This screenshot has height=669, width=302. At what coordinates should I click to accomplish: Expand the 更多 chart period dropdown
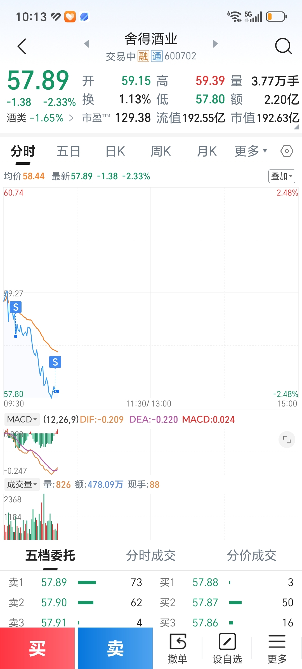coord(251,151)
